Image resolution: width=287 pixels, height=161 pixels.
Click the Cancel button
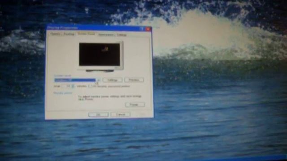click(121, 114)
